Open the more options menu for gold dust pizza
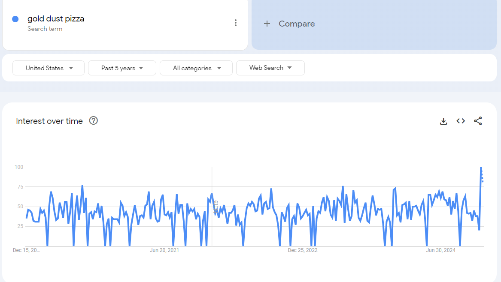Viewport: 501px width, 282px height. [235, 23]
